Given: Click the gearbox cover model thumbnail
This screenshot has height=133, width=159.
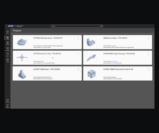Looking at the screenshot, I should [x=22, y=42].
